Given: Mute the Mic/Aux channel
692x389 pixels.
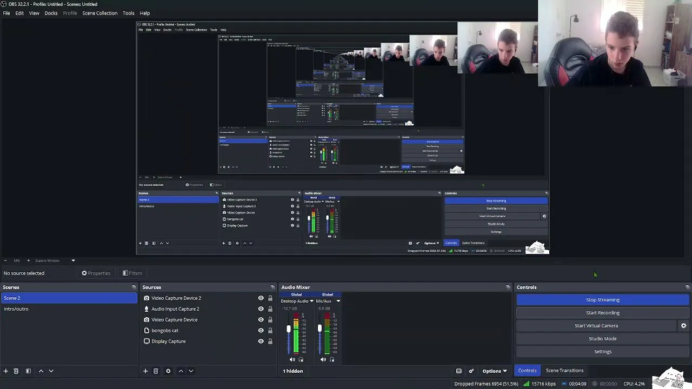Looking at the screenshot, I should click(323, 360).
